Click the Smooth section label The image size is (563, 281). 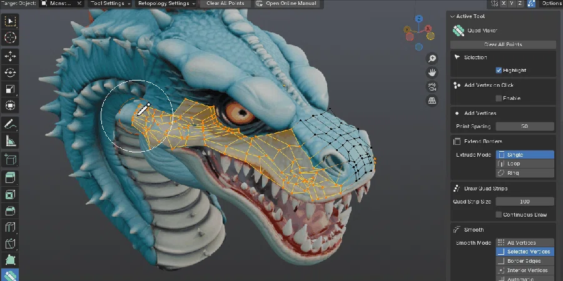coord(474,230)
